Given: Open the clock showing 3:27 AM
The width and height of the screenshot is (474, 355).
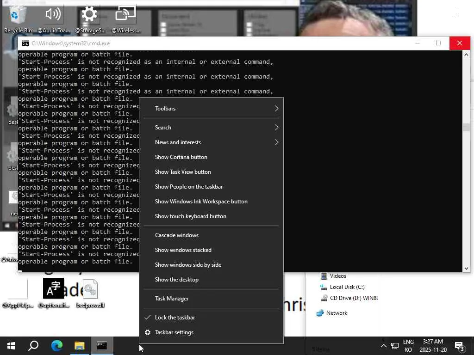Looking at the screenshot, I should click(433, 346).
